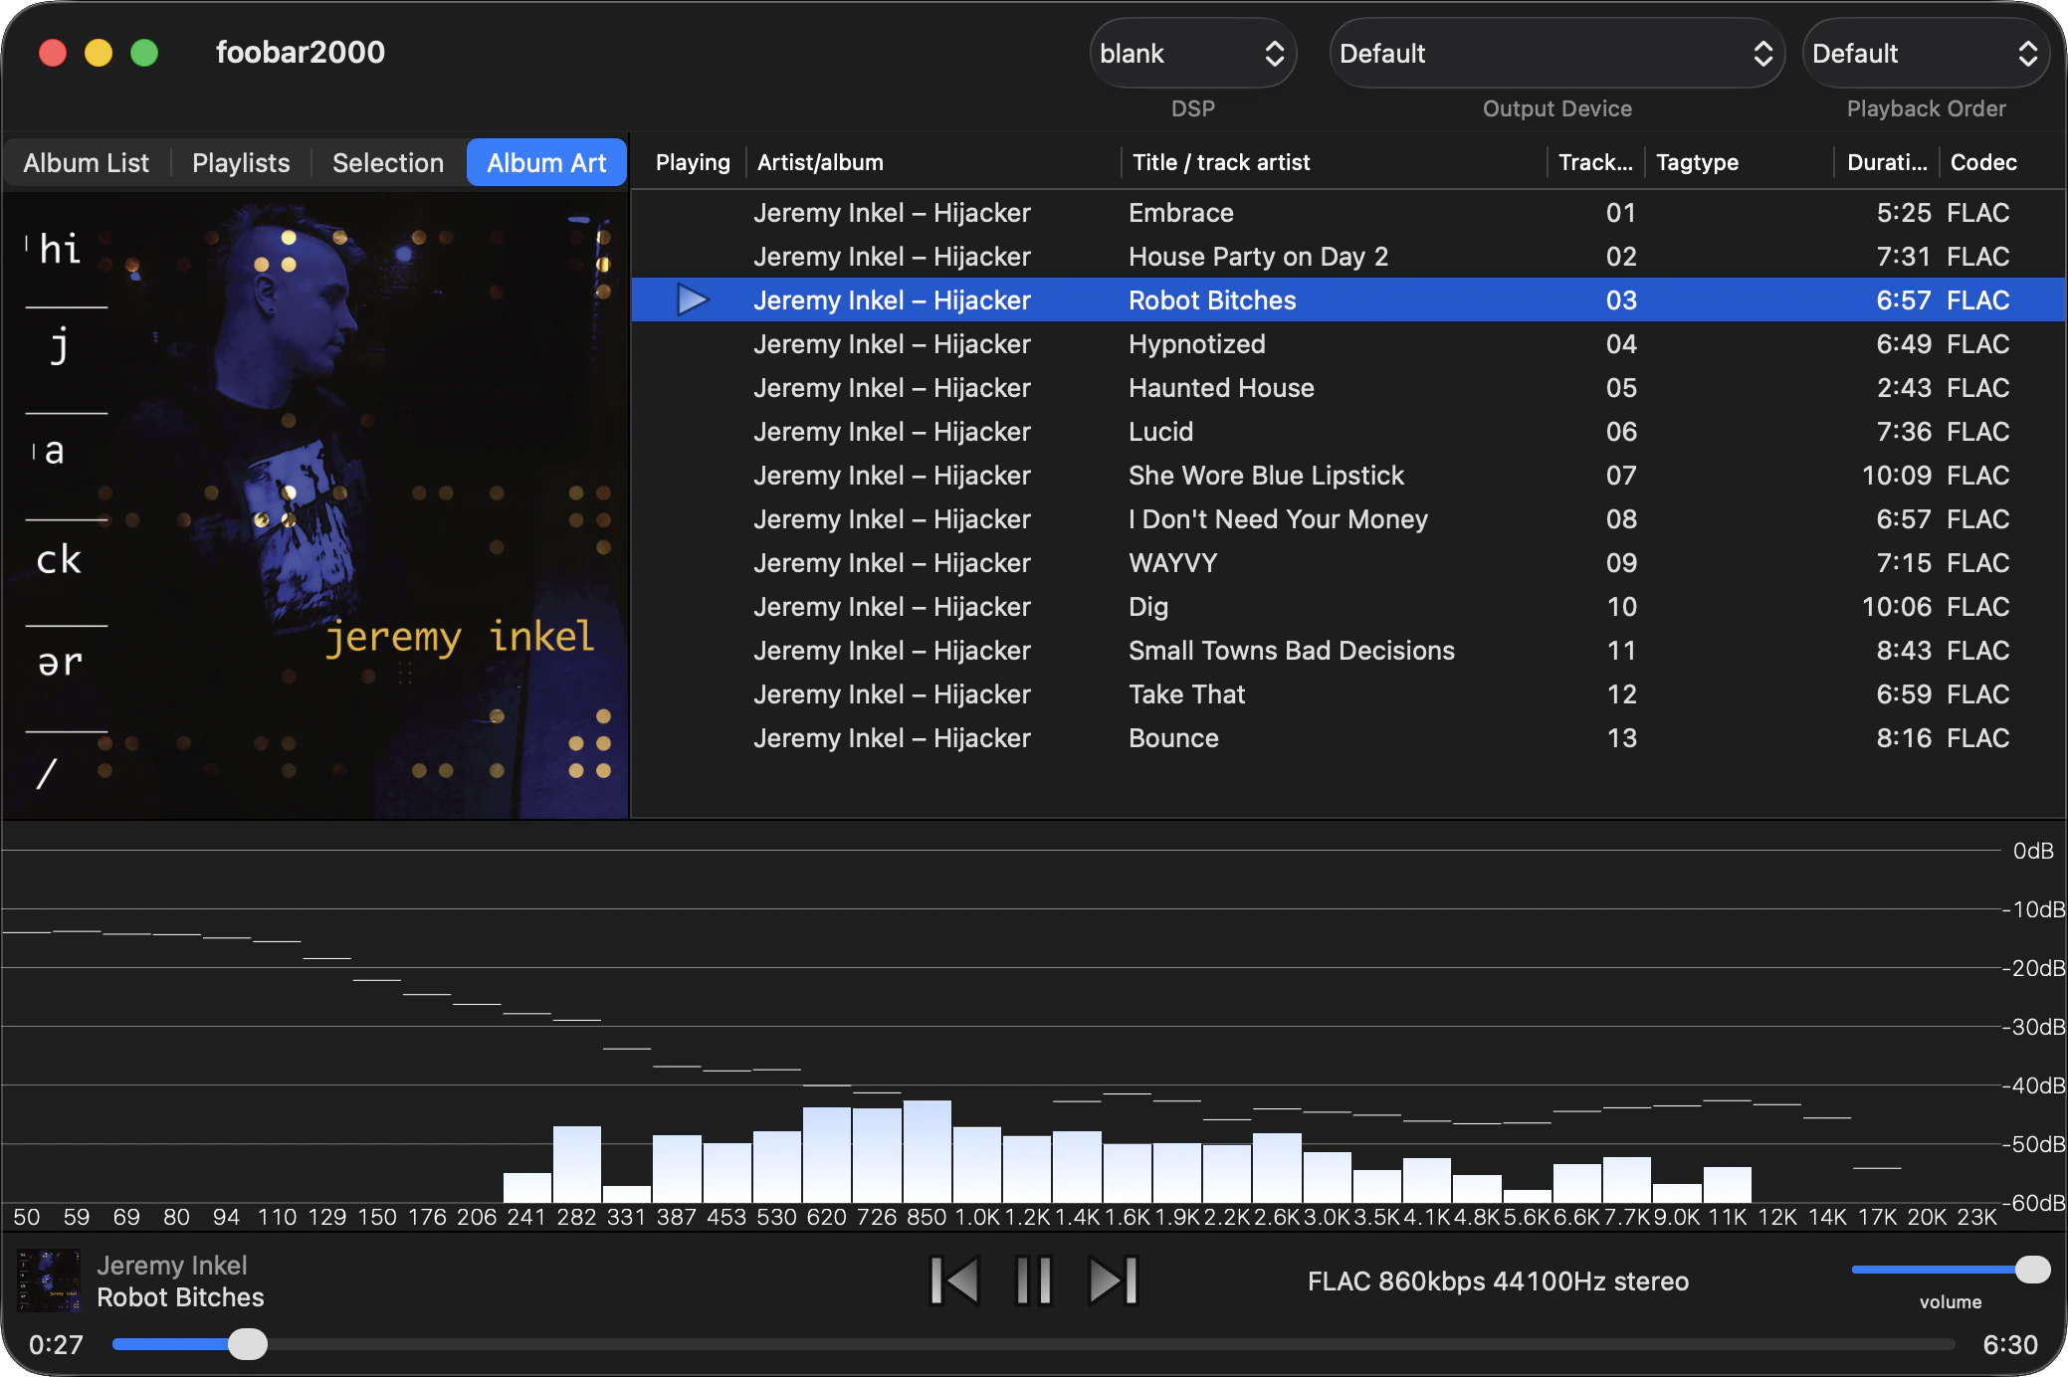Skip to the next track
Image resolution: width=2068 pixels, height=1377 pixels.
click(1113, 1280)
